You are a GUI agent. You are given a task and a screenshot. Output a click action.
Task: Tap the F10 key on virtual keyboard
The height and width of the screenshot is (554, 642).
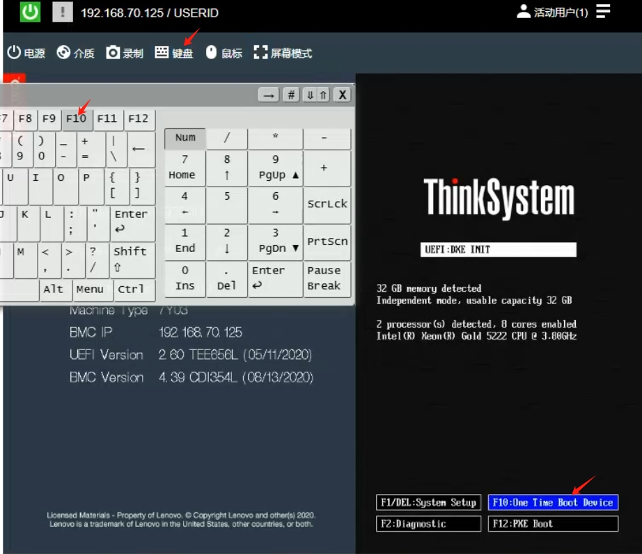coord(77,120)
